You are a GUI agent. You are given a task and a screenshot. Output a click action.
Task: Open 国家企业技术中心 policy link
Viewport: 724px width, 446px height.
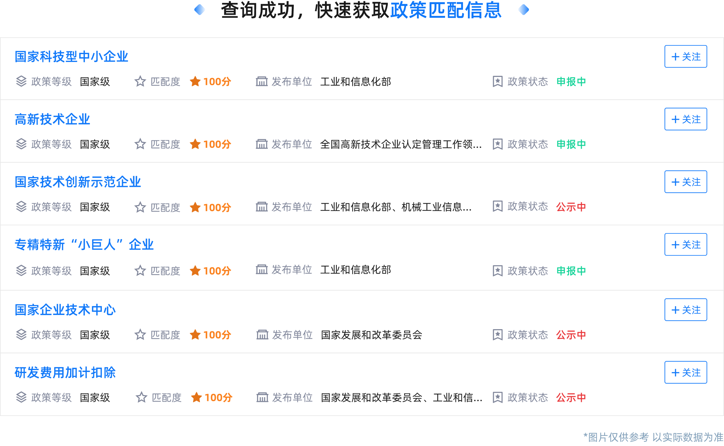65,310
